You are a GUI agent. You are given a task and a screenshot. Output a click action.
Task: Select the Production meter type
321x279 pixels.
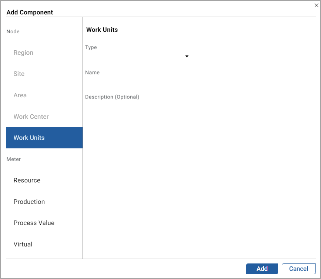[29, 202]
